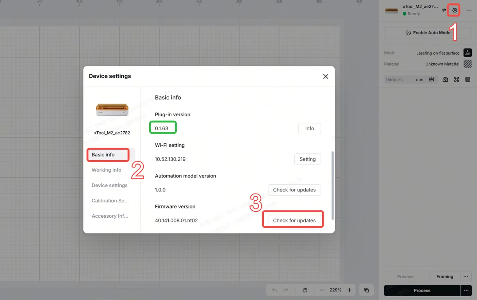Click the Ready status text
Viewport: 477px width, 300px height.
point(414,14)
